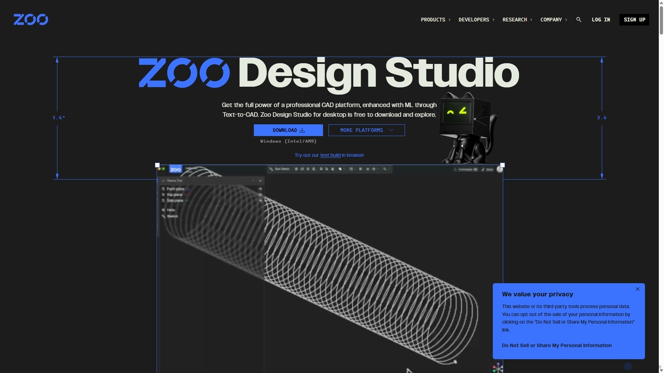This screenshot has width=664, height=373.
Task: Go to the Zoo home logo
Action: [31, 20]
